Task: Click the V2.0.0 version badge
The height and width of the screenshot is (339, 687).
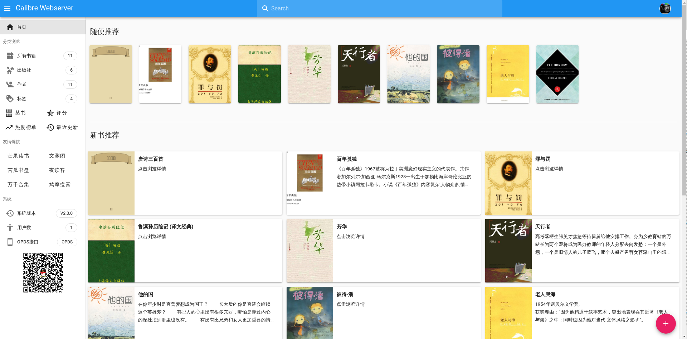Action: click(x=67, y=213)
